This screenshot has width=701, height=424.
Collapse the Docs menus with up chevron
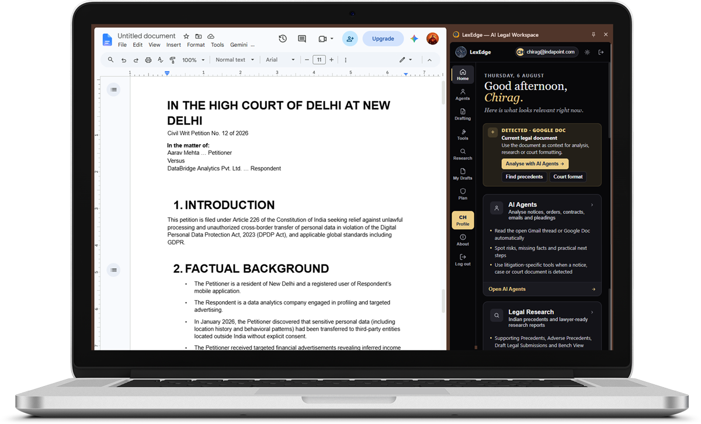pyautogui.click(x=429, y=60)
